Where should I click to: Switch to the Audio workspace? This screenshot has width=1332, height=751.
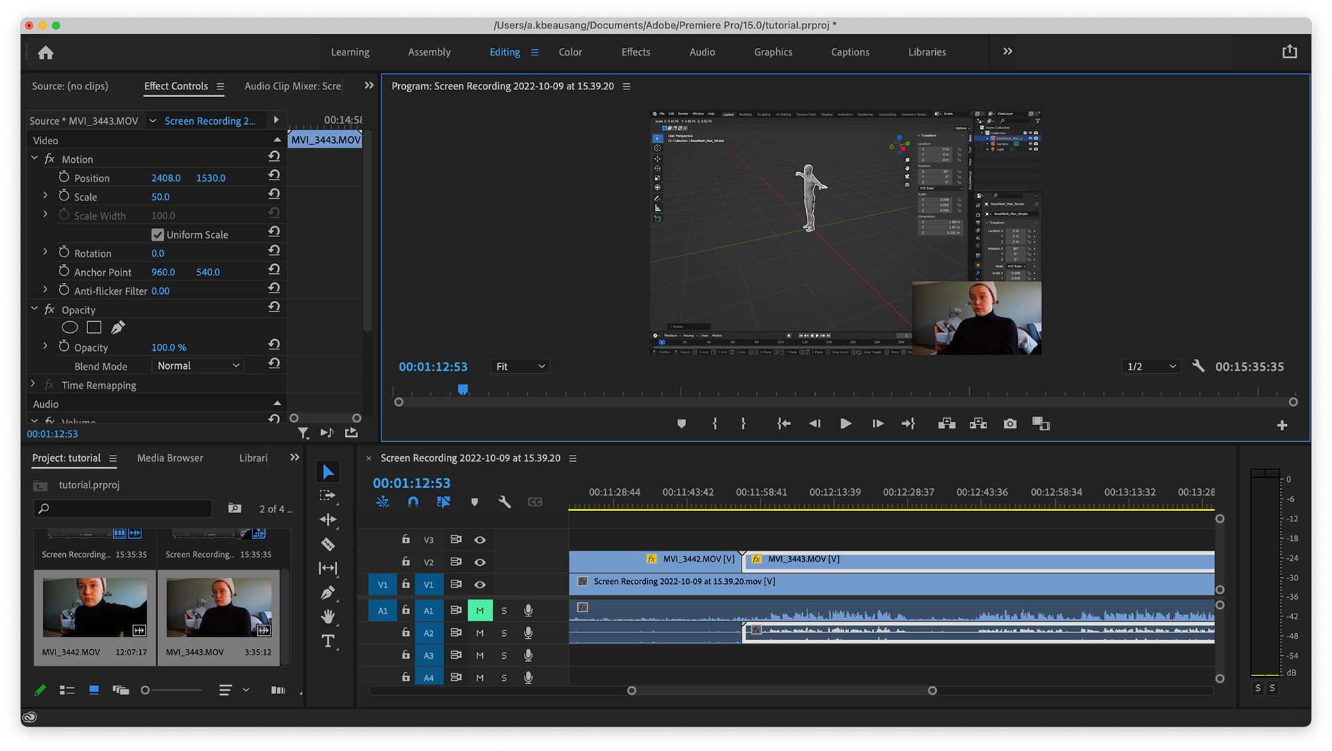click(702, 52)
